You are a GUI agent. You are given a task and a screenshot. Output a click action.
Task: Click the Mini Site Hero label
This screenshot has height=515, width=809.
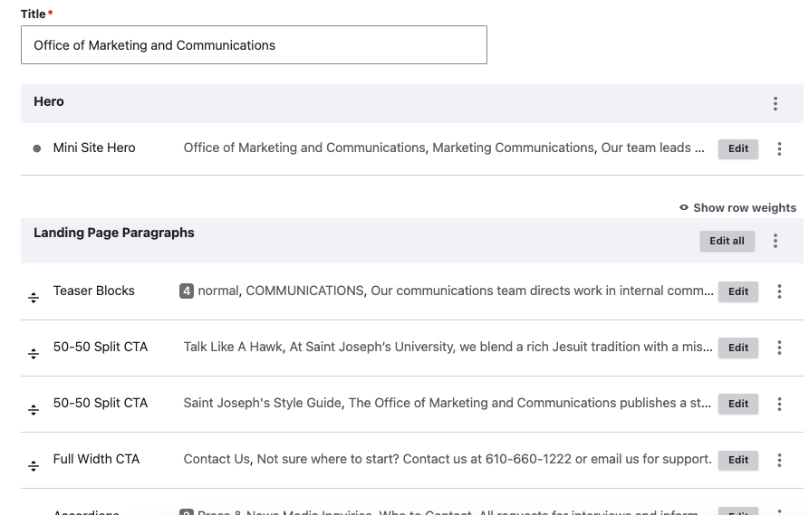point(94,148)
